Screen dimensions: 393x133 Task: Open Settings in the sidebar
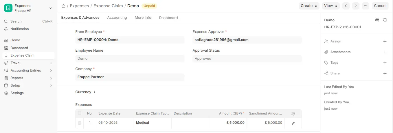[28, 93]
